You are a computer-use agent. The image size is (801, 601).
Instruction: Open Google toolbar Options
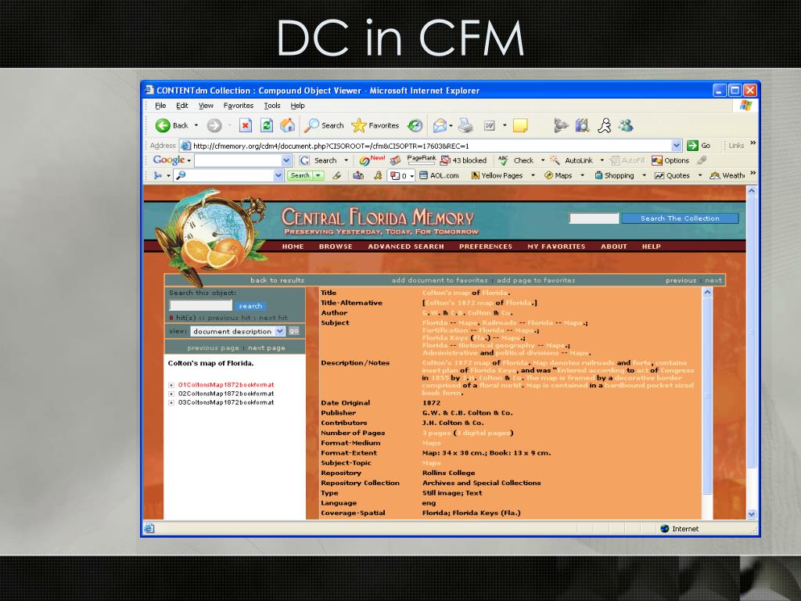point(670,160)
